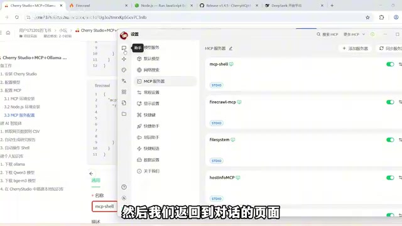The image size is (402, 226).
Task: Open the Paintings palette icon in sidebar
Action: coord(124,70)
